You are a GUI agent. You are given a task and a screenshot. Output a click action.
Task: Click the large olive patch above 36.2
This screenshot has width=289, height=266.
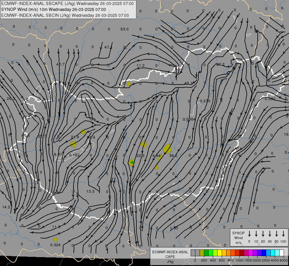167,149
